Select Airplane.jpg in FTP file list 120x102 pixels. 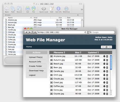pyautogui.click(x=12, y=20)
